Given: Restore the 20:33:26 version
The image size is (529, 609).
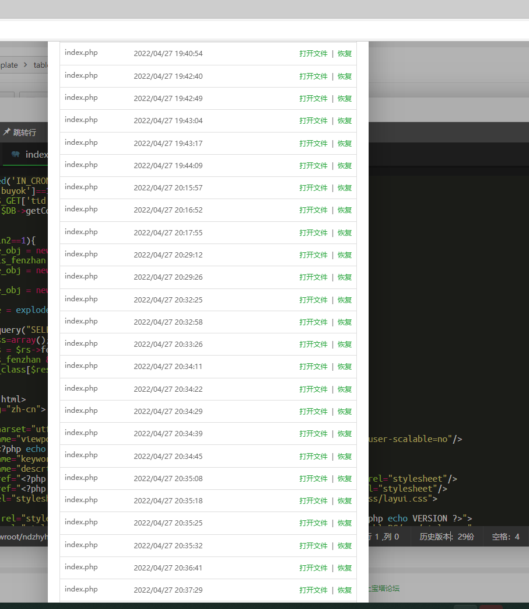Looking at the screenshot, I should tap(344, 344).
